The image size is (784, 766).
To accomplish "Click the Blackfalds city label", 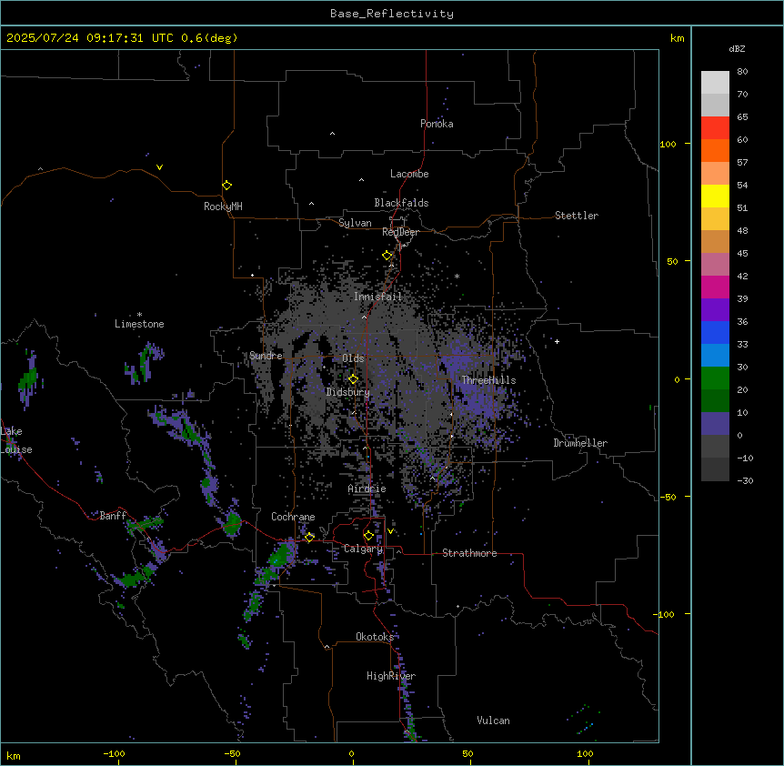I will (401, 203).
